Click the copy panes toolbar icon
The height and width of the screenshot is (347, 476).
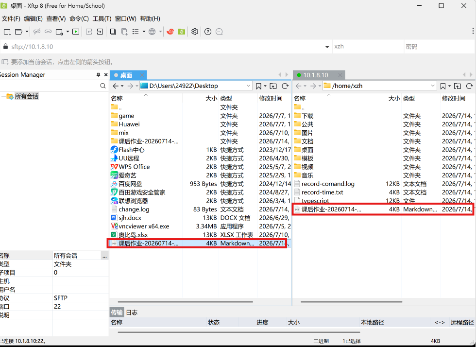click(x=113, y=32)
